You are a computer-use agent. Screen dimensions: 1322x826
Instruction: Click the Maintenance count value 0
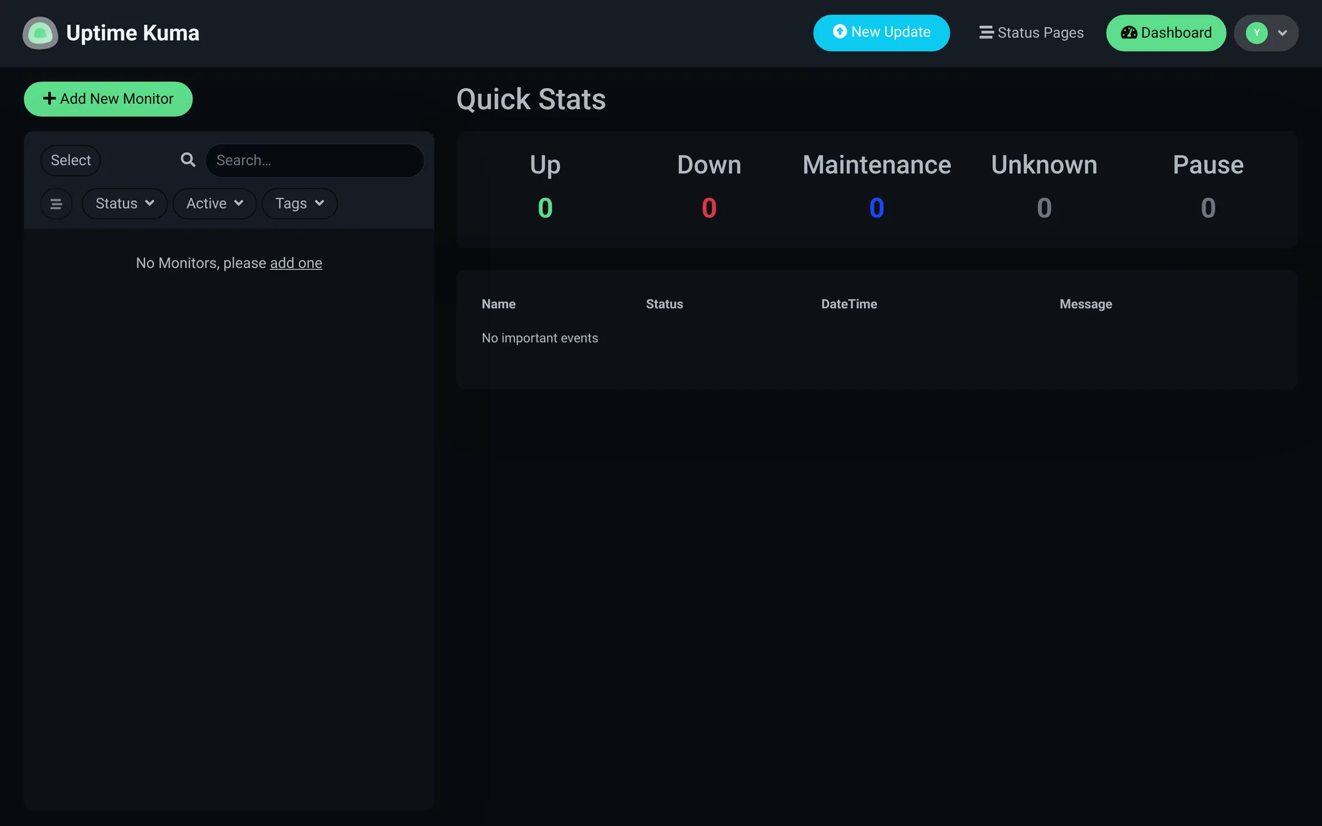click(x=876, y=209)
